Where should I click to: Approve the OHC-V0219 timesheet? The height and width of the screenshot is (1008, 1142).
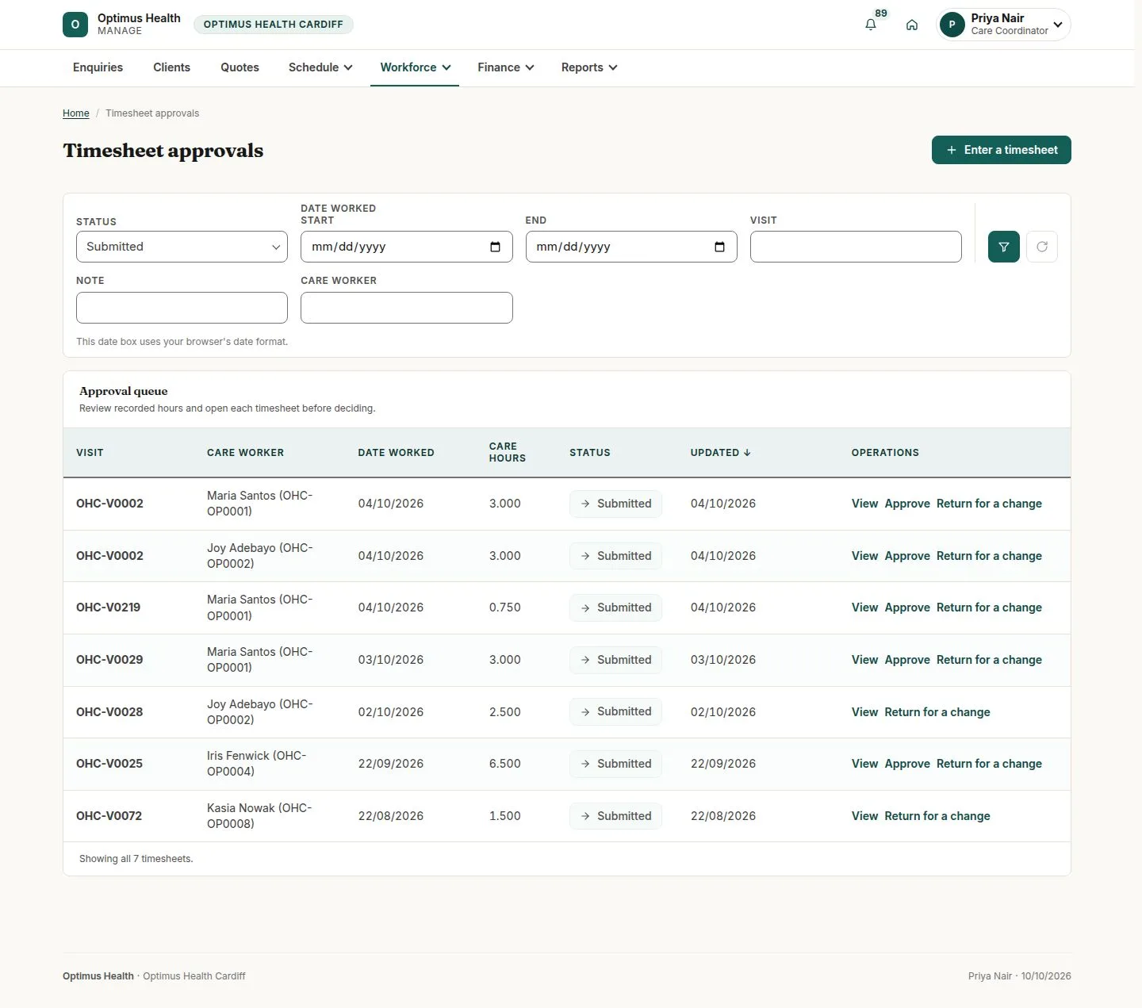tap(907, 607)
